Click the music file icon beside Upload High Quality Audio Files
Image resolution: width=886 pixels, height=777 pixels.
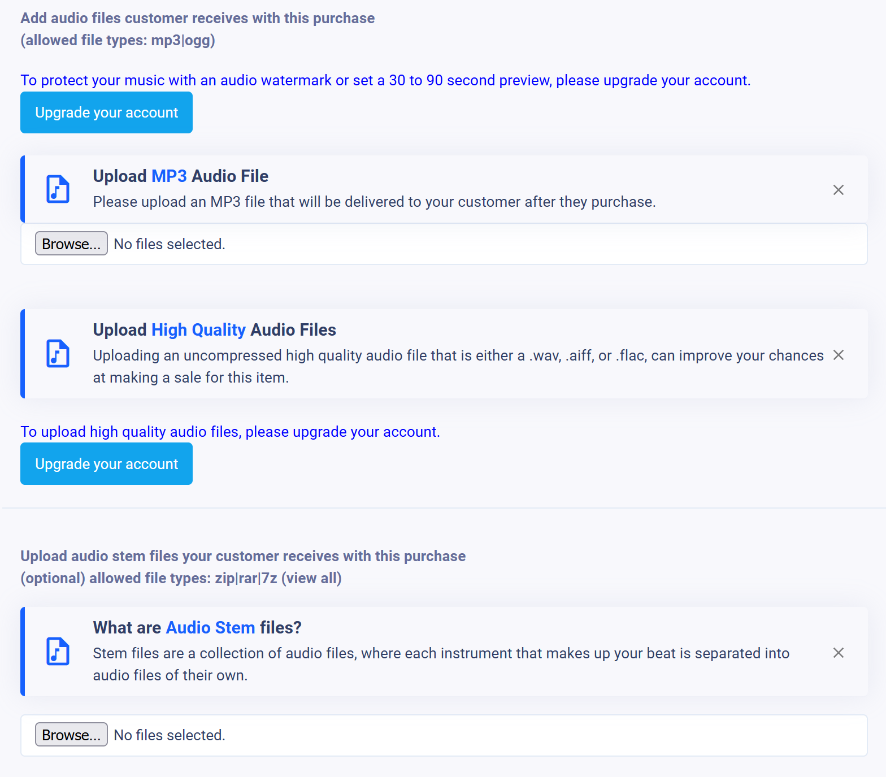pyautogui.click(x=58, y=354)
